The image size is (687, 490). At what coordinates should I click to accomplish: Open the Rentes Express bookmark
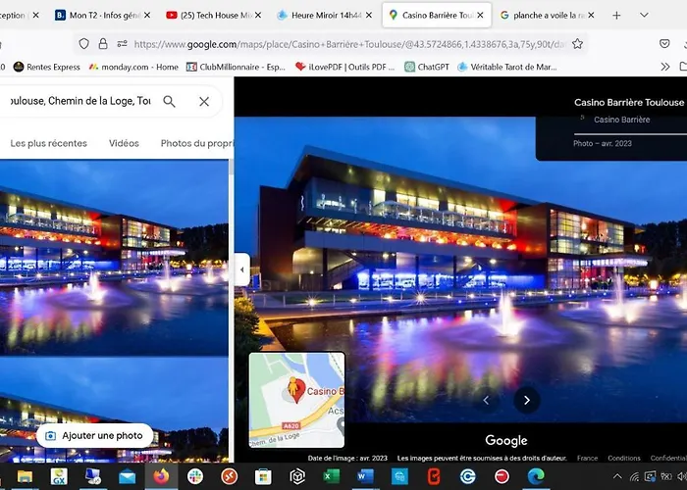point(46,67)
